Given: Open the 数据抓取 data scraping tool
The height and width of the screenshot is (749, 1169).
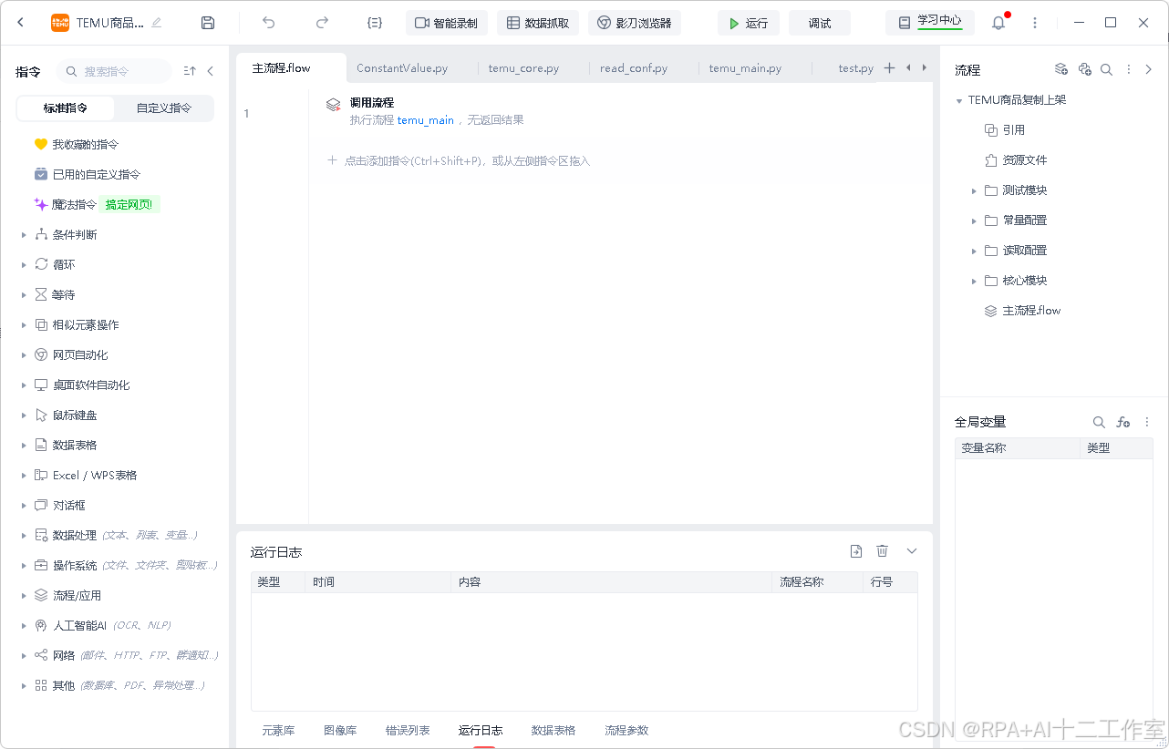Looking at the screenshot, I should point(537,23).
